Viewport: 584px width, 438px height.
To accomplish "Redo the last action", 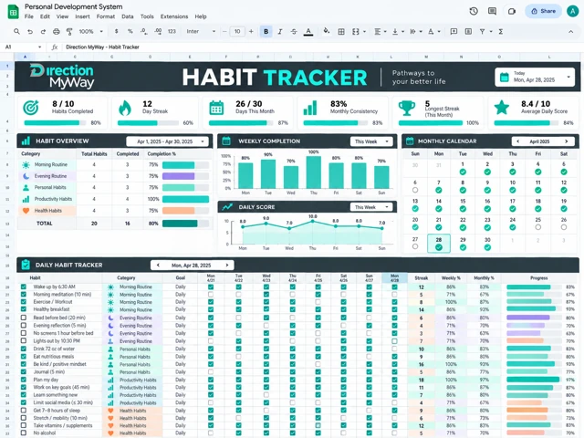I will tap(43, 32).
